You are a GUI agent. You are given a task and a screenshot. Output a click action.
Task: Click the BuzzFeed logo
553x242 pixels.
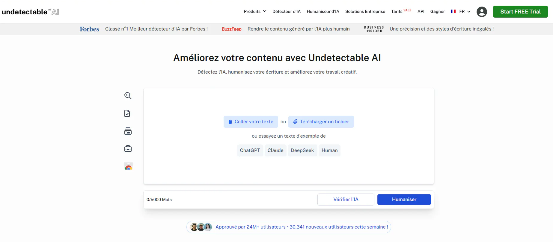point(232,29)
